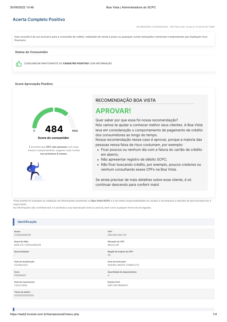Click the Nome Da Mãe label
The image size is (227, 322).
(21, 242)
